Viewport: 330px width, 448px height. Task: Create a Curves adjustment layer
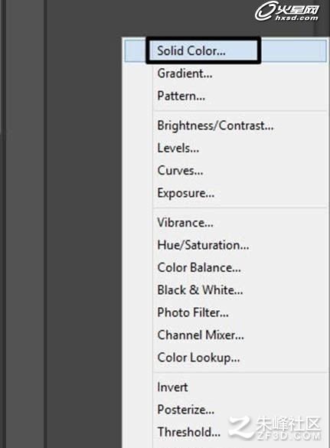click(x=226, y=171)
